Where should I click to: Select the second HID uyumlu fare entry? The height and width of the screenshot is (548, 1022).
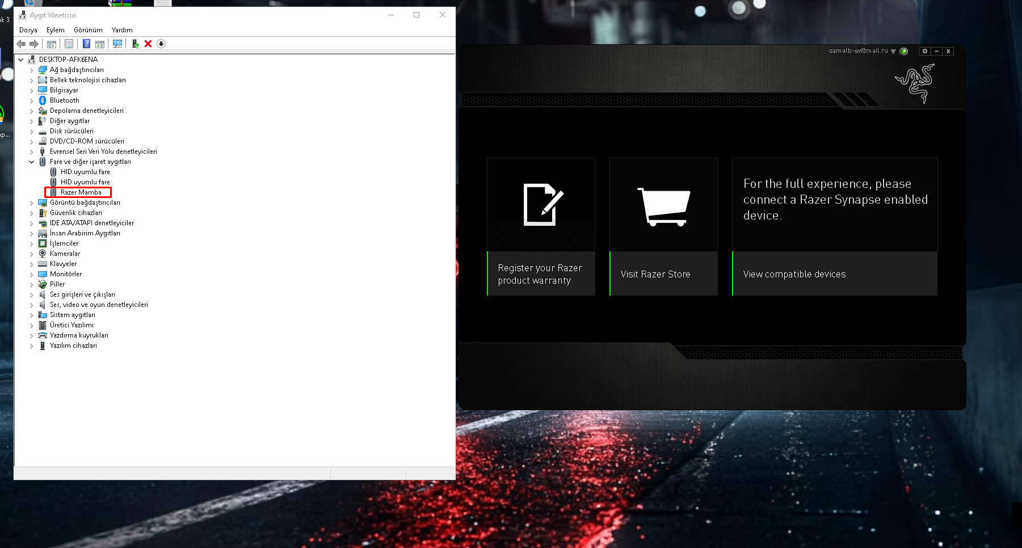pyautogui.click(x=85, y=182)
